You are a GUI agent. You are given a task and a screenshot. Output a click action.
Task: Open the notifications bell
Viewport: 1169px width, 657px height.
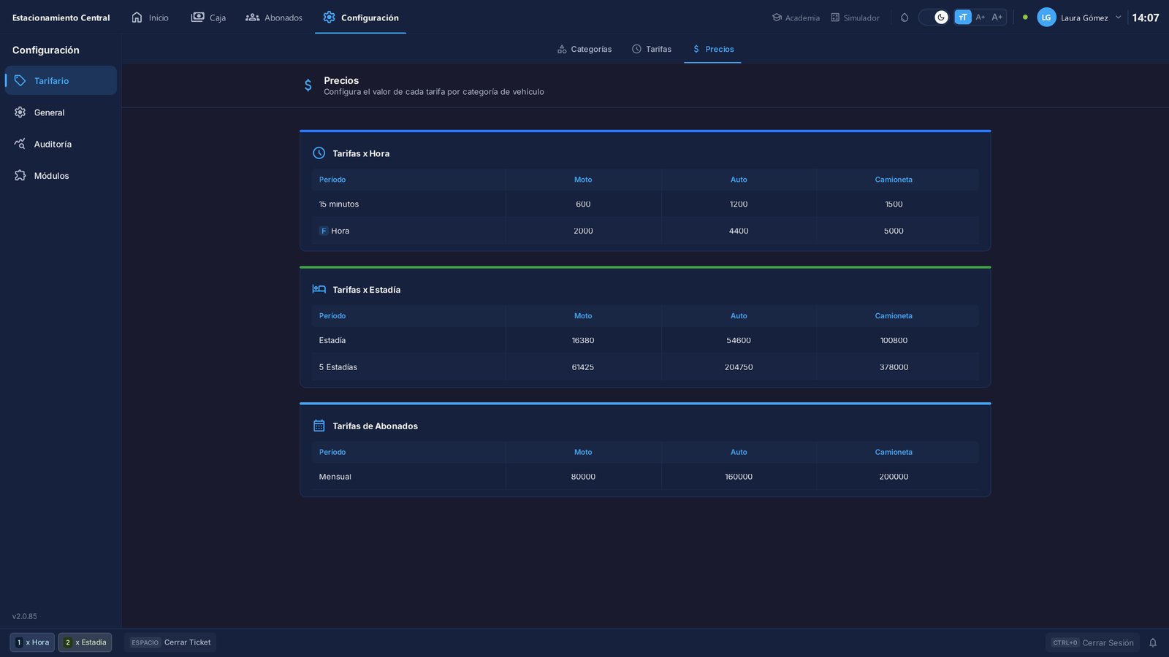[1153, 643]
